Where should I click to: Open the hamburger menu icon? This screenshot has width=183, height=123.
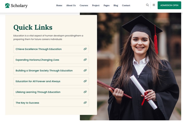[154, 5]
